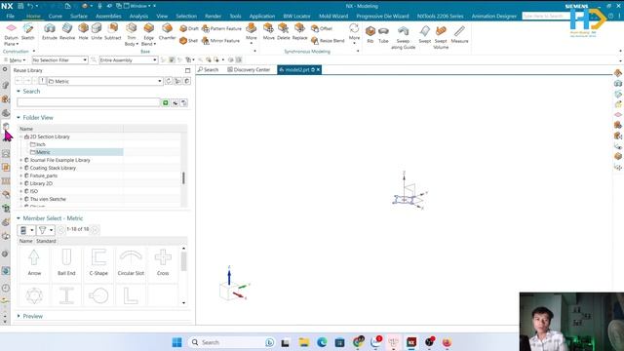Select the Unite boolean tool
Viewport: 624px width, 351px height.
click(97, 32)
